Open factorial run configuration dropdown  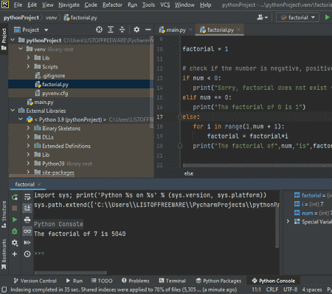298,18
